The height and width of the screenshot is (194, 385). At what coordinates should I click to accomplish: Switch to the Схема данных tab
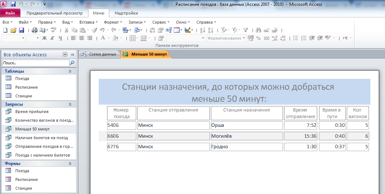(99, 54)
